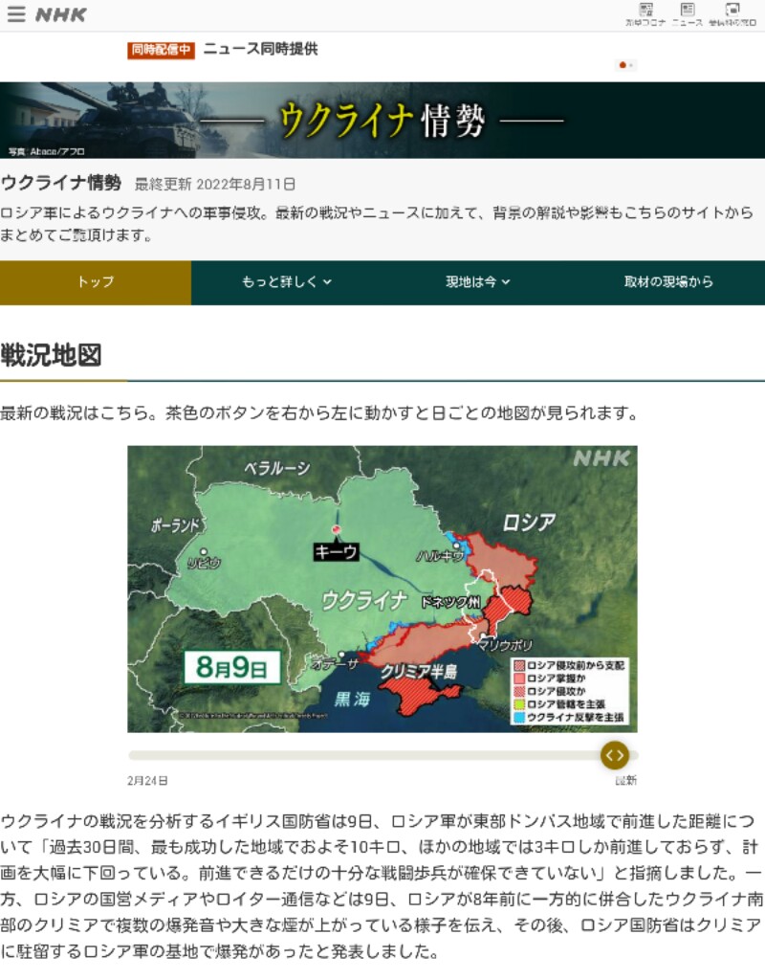Expand the もっと詳しく dropdown menu
This screenshot has height=979, width=765.
coord(287,282)
